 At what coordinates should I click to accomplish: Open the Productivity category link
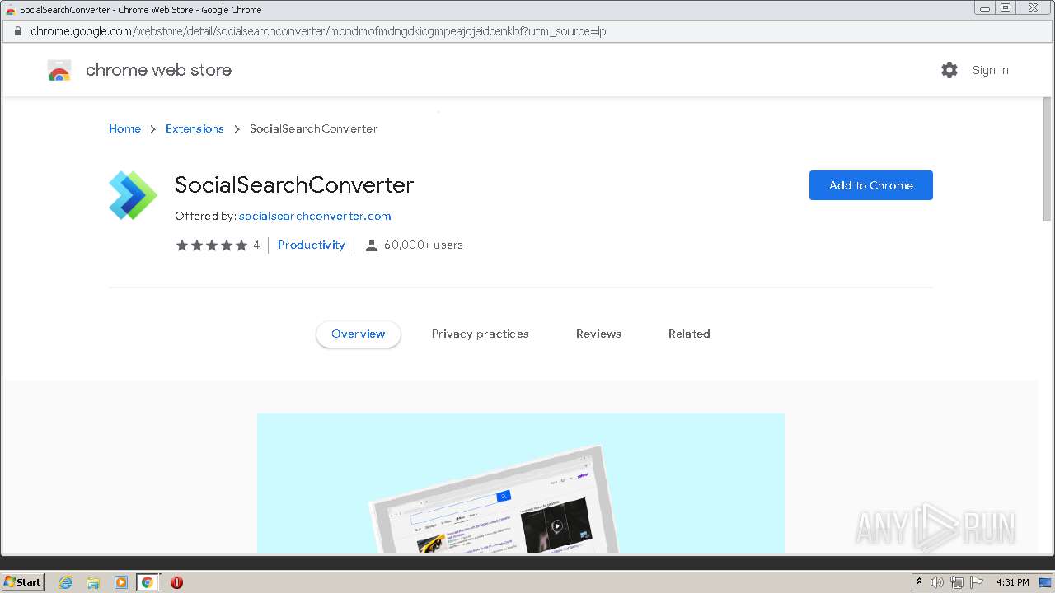(x=311, y=245)
